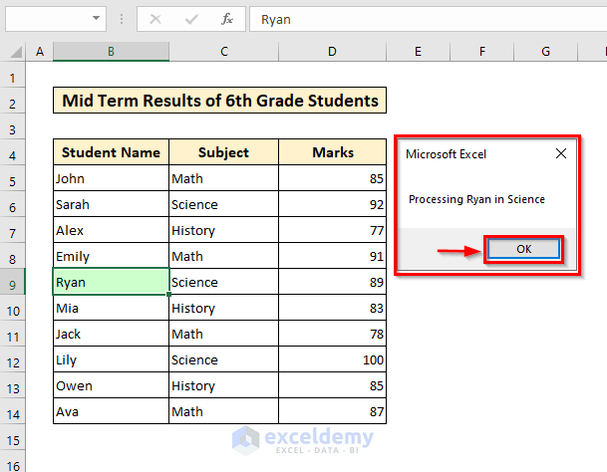
Task: Select the Mid Term Results title cell
Action: tap(219, 101)
